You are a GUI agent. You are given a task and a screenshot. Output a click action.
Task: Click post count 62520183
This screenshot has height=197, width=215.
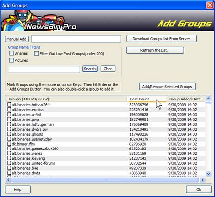[138, 148]
